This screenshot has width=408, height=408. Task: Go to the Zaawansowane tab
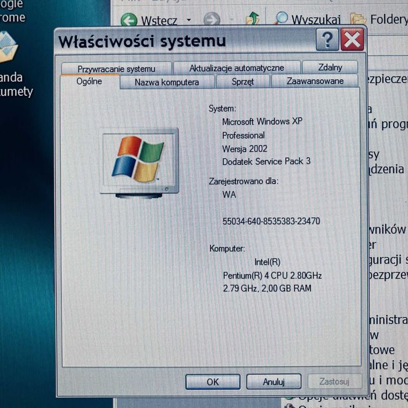(315, 81)
